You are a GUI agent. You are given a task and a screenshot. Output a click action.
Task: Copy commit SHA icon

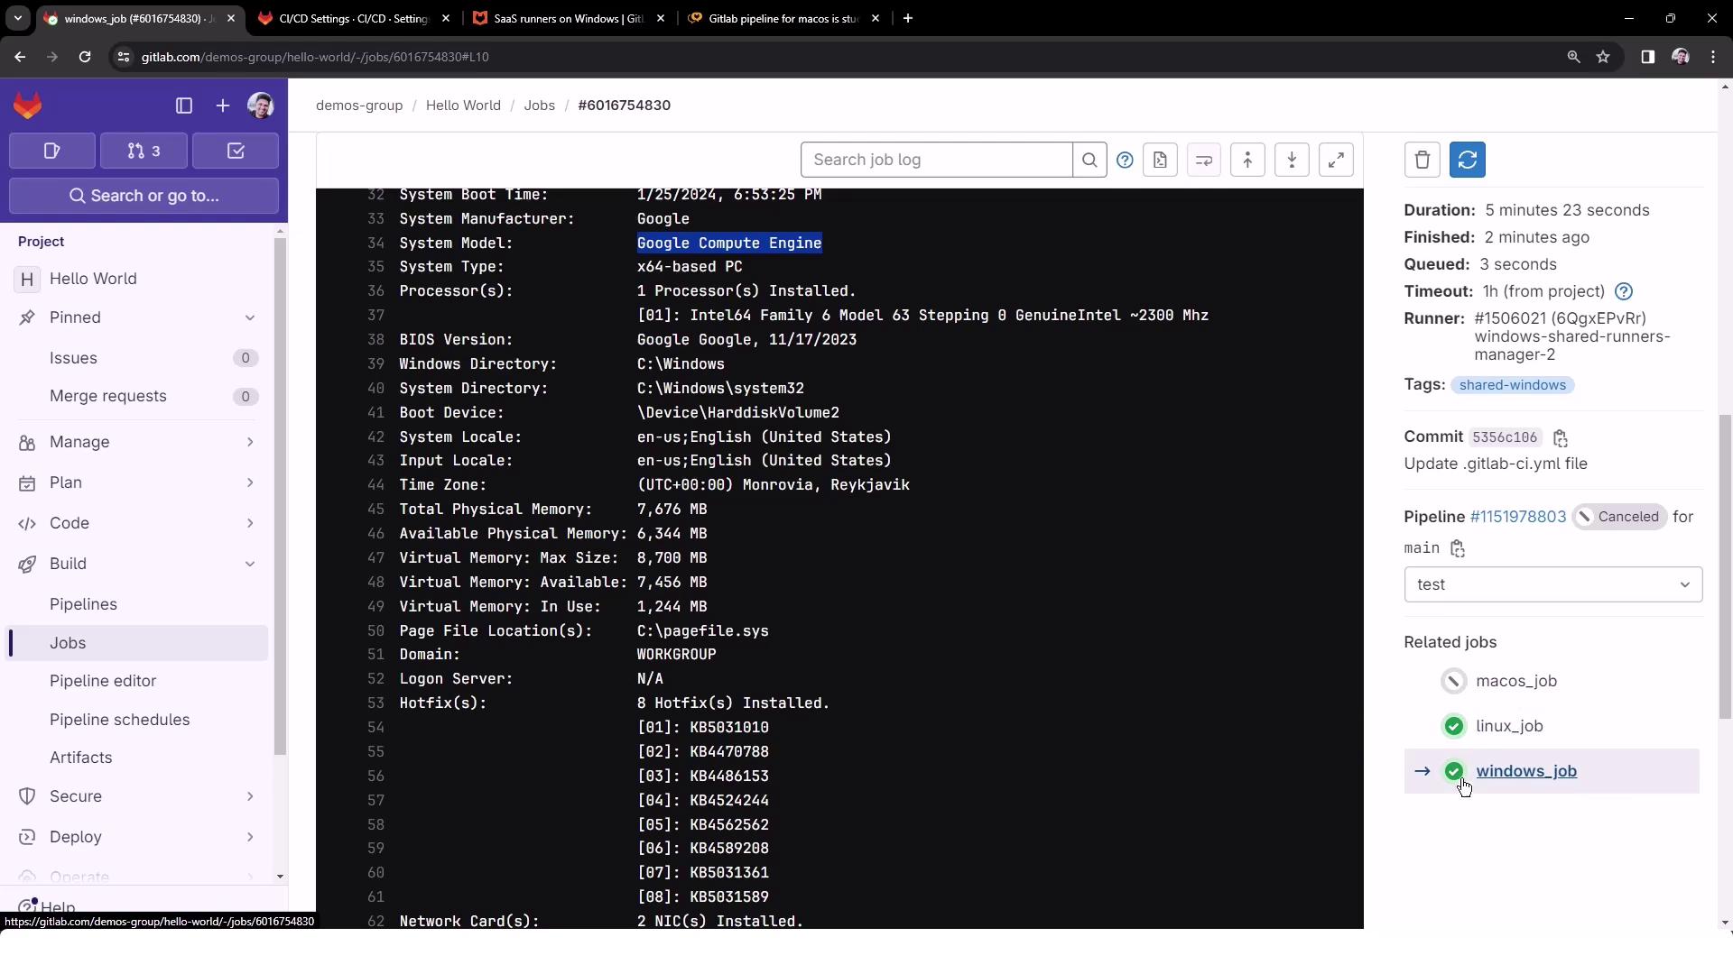1561,438
